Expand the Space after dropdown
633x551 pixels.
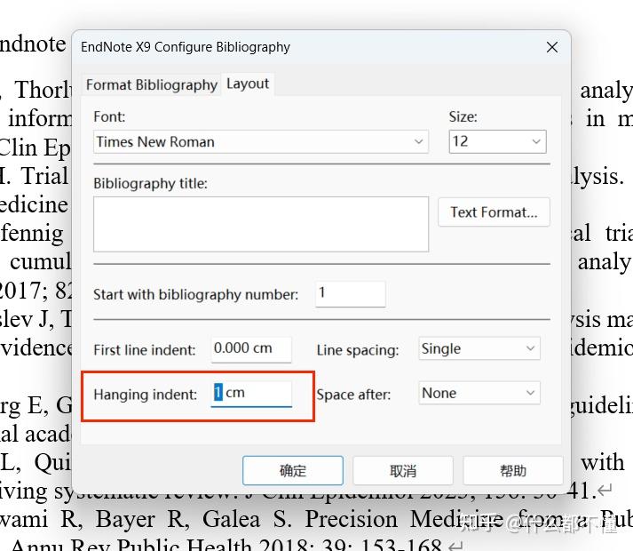[479, 393]
